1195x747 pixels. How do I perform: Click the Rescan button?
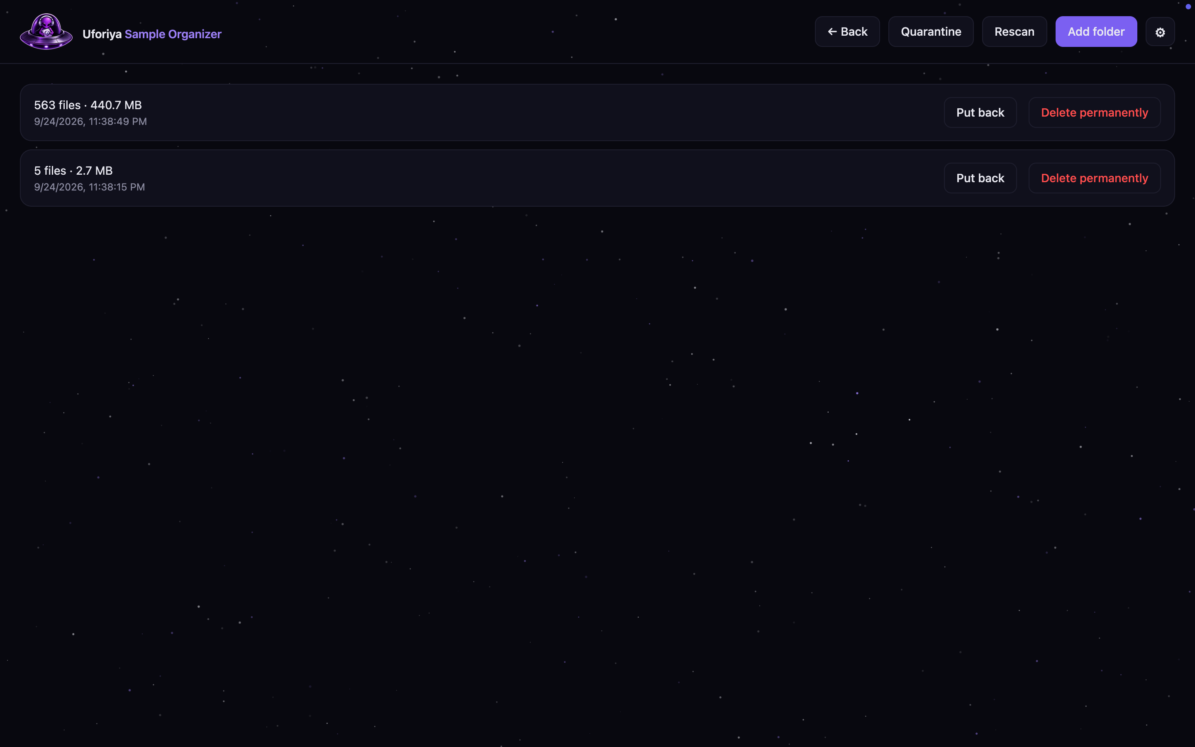1014,32
